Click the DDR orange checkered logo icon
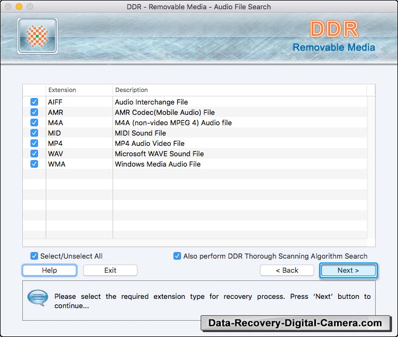The height and width of the screenshot is (337, 398). pyautogui.click(x=38, y=36)
